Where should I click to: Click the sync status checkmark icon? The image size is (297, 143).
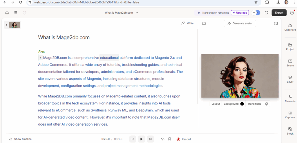coord(24,13)
